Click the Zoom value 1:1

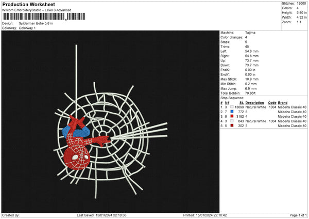coord(299,22)
